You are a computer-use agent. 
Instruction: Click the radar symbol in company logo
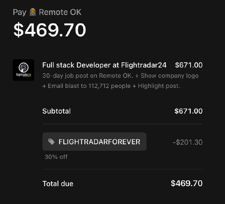(23, 68)
